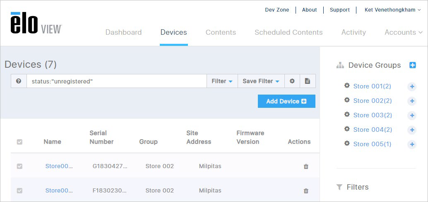Delete device with serial F1830230 via trash icon

click(x=306, y=191)
